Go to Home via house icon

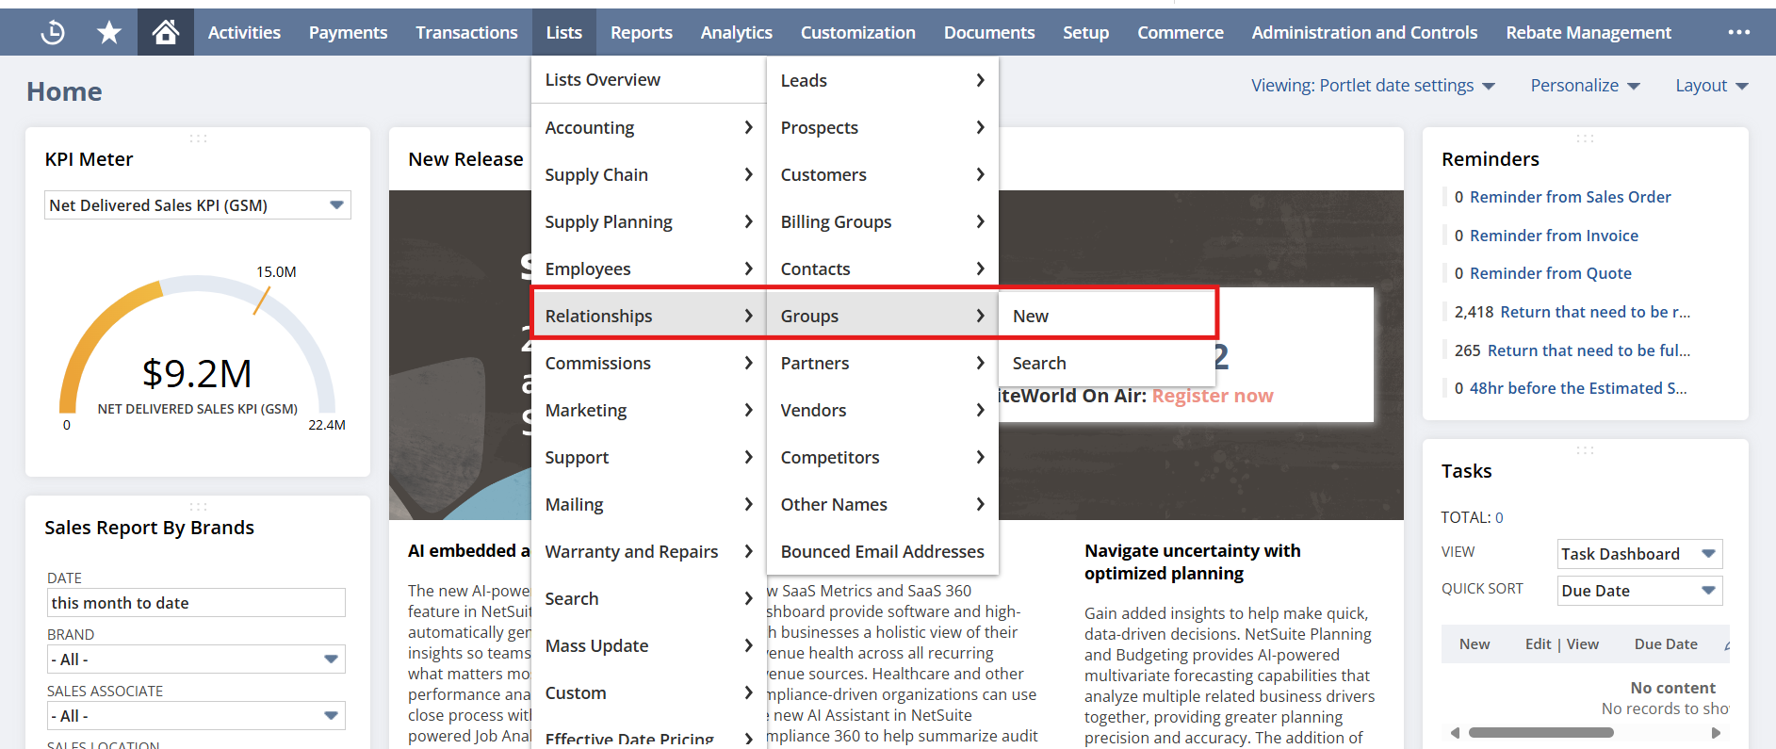point(166,33)
